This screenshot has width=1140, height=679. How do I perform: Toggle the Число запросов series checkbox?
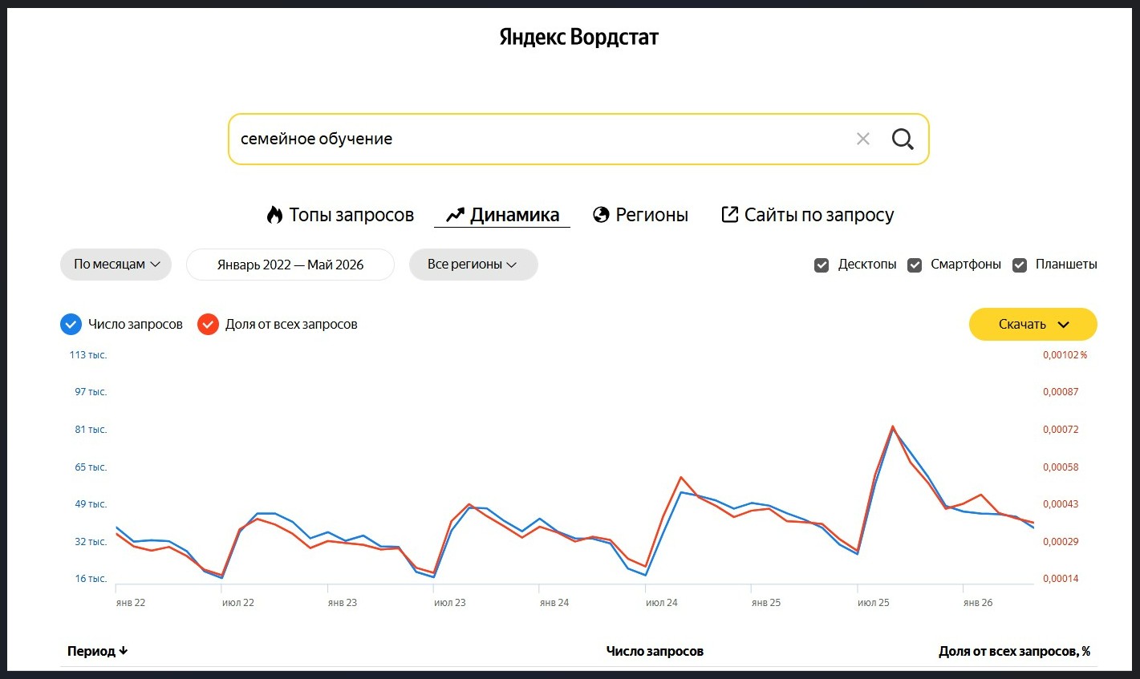71,325
